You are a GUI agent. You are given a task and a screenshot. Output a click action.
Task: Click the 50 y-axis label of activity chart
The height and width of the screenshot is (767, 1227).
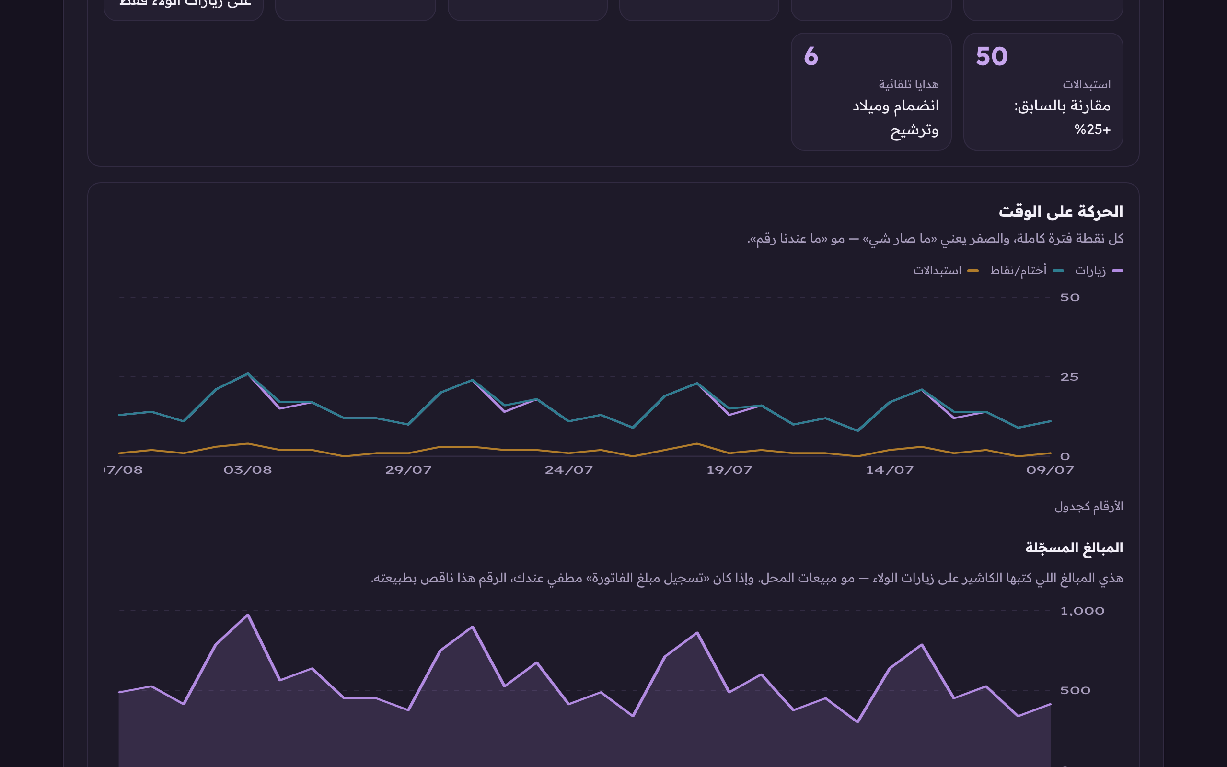click(1069, 297)
